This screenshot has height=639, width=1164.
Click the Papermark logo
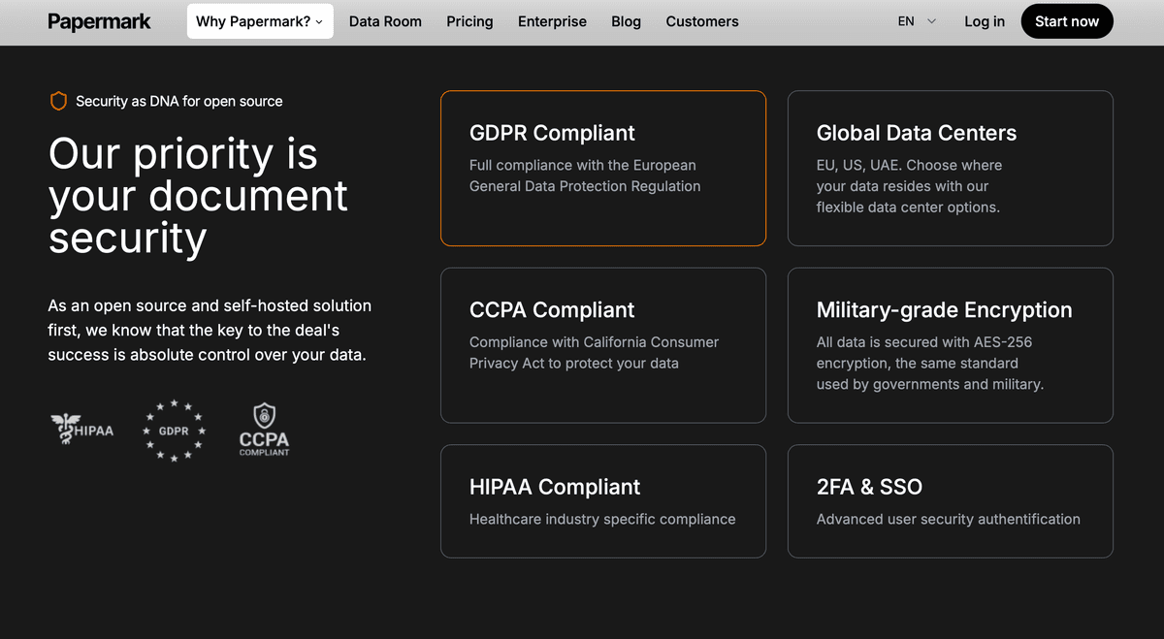(99, 21)
